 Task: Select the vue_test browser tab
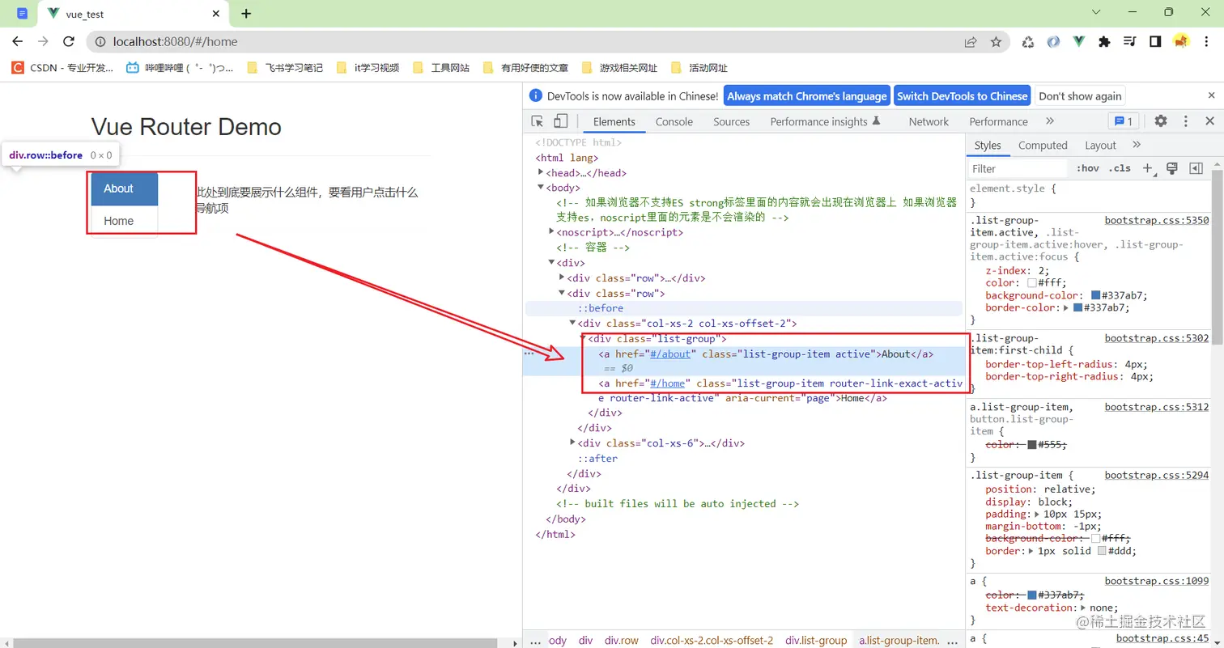point(134,14)
